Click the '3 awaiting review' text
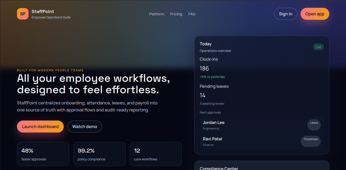 pyautogui.click(x=212, y=104)
